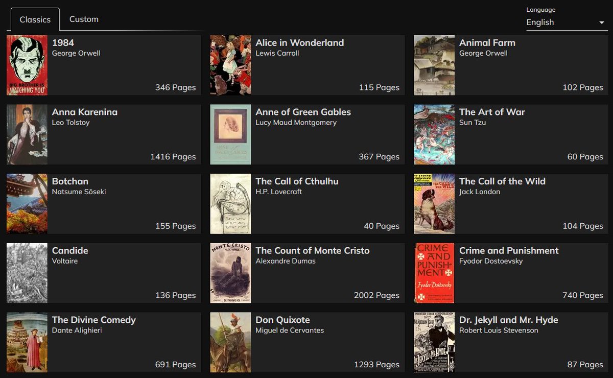Click the Botchan title text
The height and width of the screenshot is (378, 613).
click(x=70, y=181)
